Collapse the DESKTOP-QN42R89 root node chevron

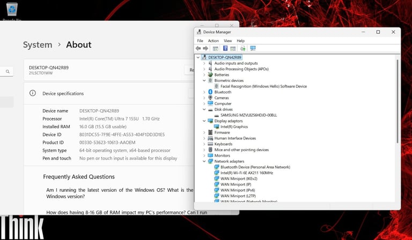[198, 57]
